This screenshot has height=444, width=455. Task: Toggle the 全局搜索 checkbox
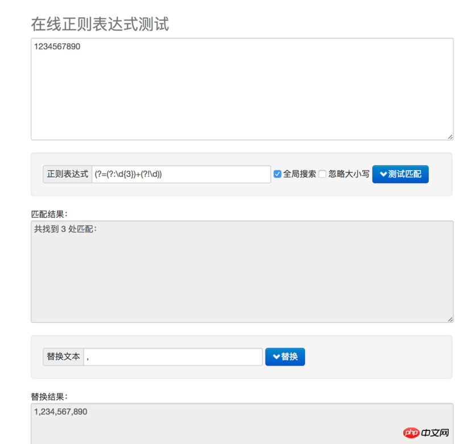pos(278,174)
